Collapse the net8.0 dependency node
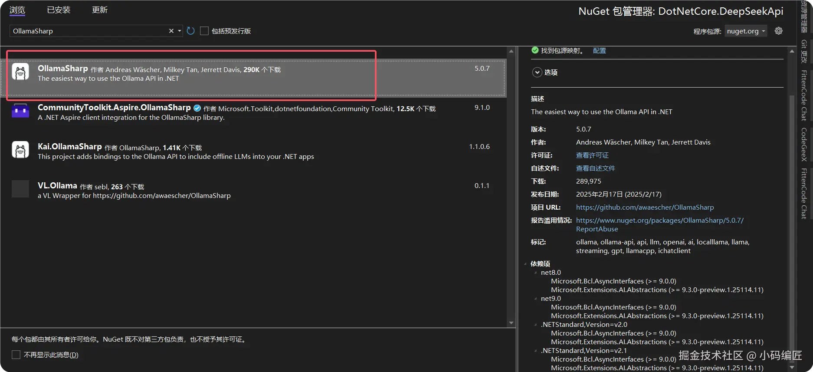 coord(536,273)
